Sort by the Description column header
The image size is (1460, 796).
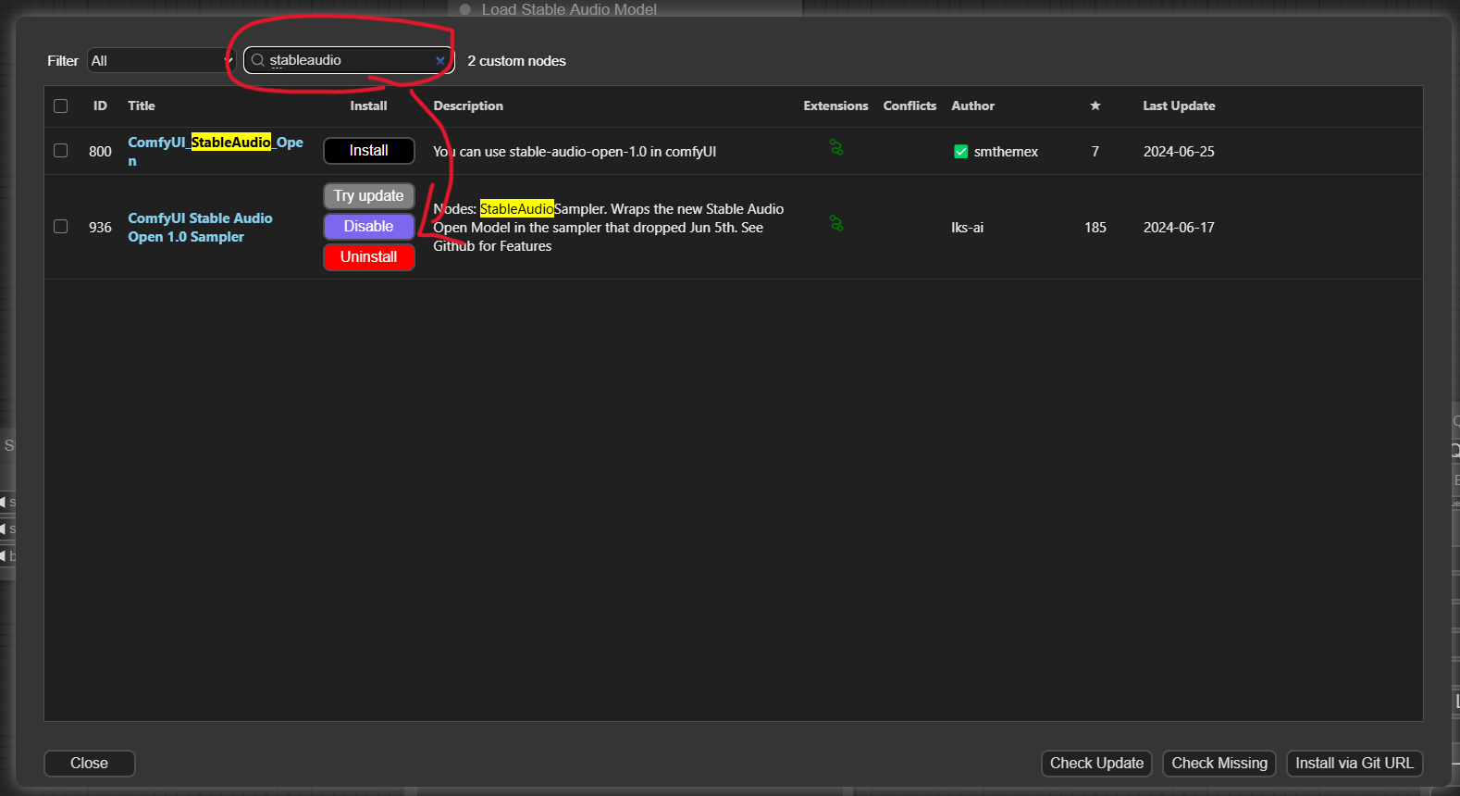click(468, 106)
